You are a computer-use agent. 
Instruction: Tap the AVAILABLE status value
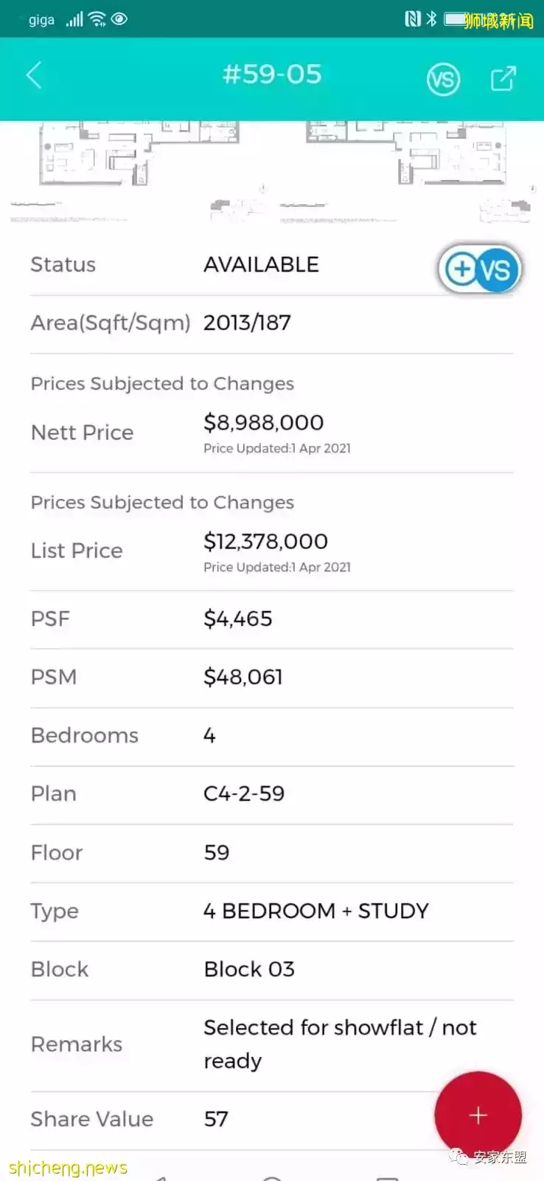coord(261,264)
